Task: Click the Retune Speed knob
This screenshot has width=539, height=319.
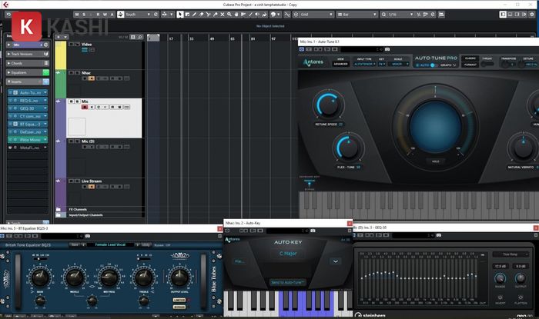Action: (x=328, y=105)
